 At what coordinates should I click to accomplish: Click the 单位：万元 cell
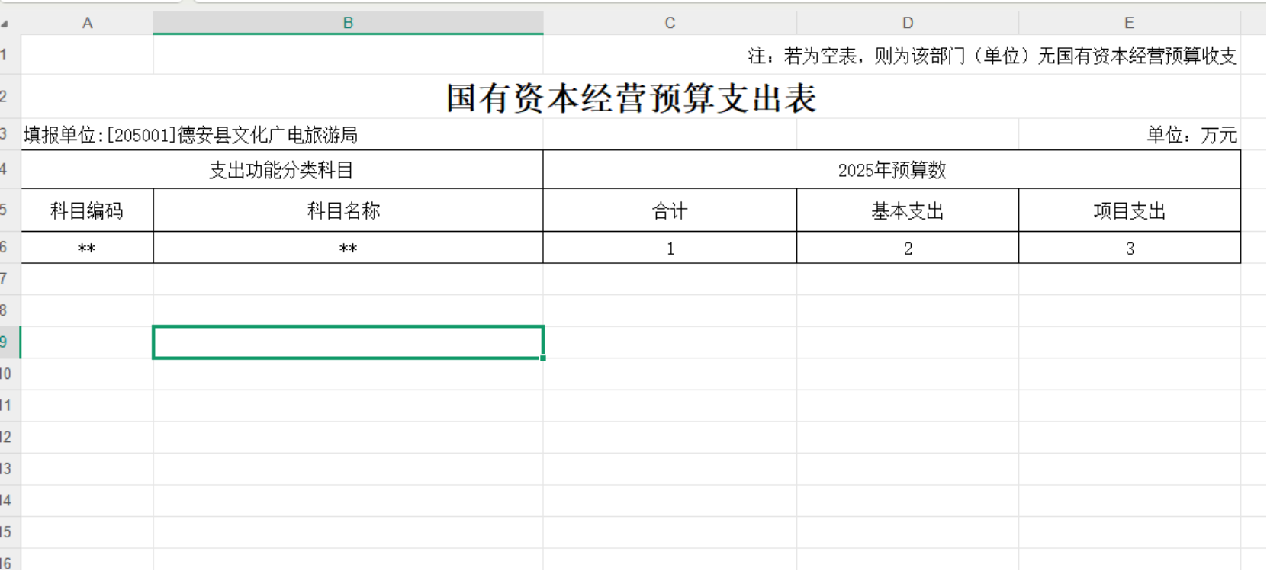pos(1191,135)
